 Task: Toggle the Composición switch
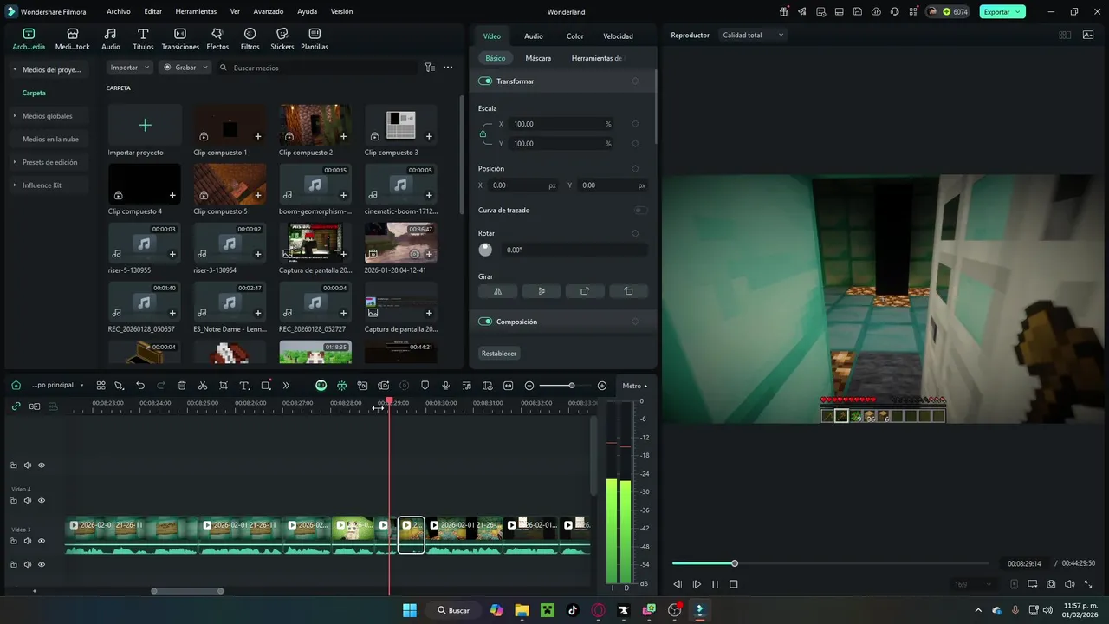[485, 322]
